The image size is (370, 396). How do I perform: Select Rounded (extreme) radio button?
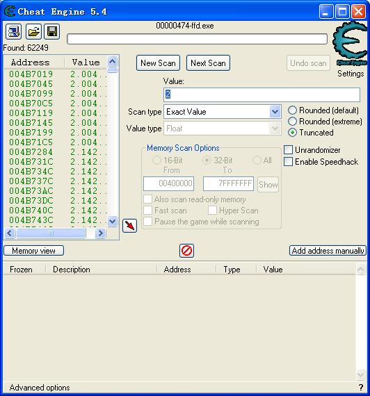(292, 121)
